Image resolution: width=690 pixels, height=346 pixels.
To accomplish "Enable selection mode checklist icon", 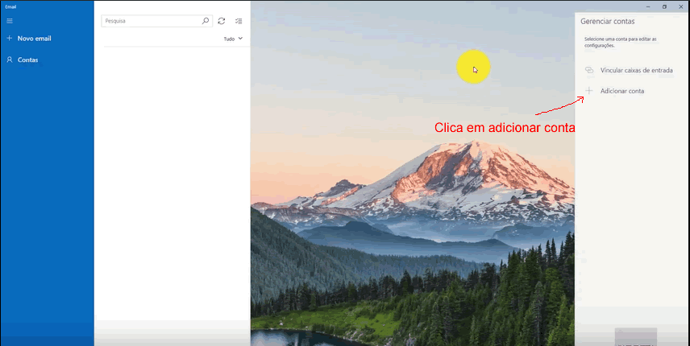I will pyautogui.click(x=239, y=21).
